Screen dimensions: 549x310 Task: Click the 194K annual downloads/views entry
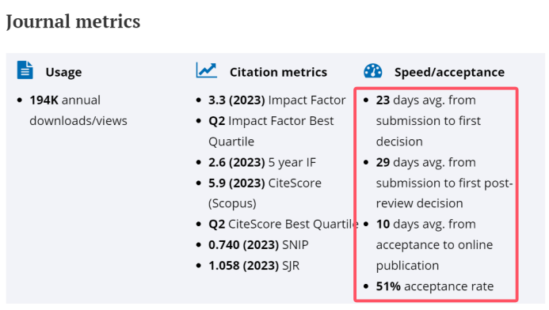pyautogui.click(x=78, y=111)
